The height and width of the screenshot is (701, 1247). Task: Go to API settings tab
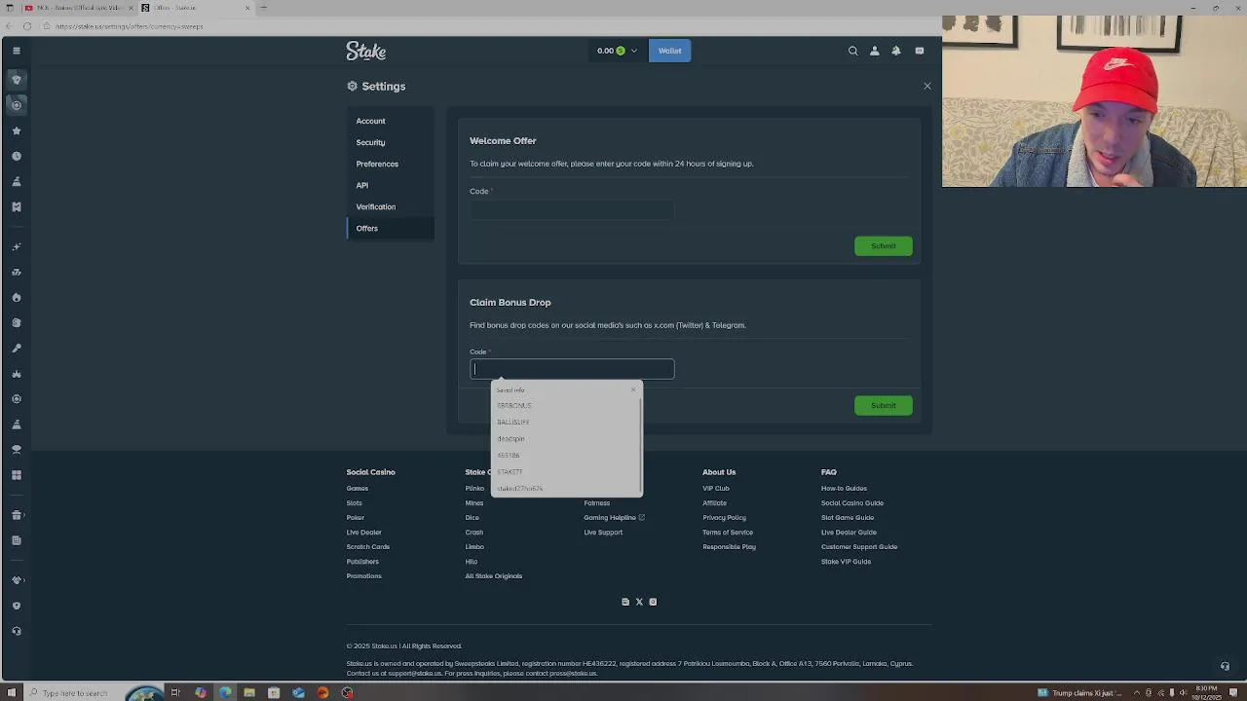[361, 185]
